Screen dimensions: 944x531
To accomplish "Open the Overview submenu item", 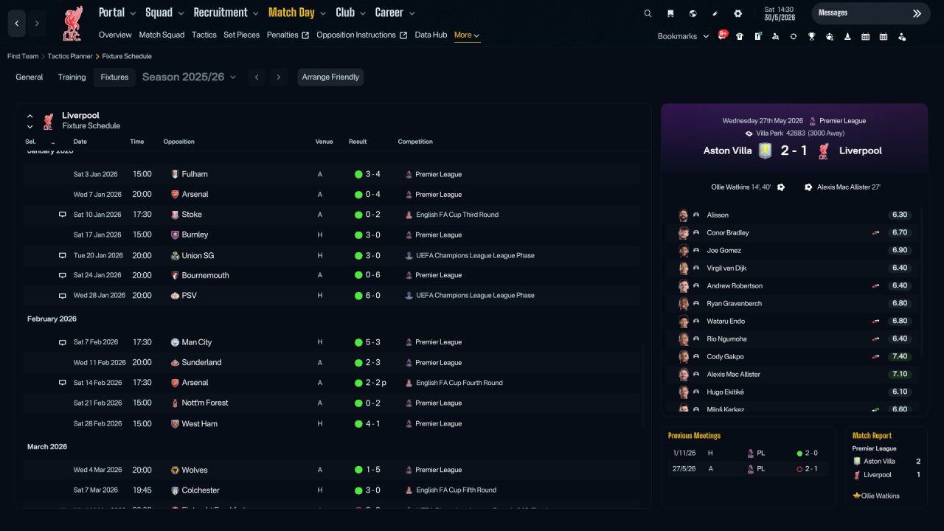I will 115,35.
